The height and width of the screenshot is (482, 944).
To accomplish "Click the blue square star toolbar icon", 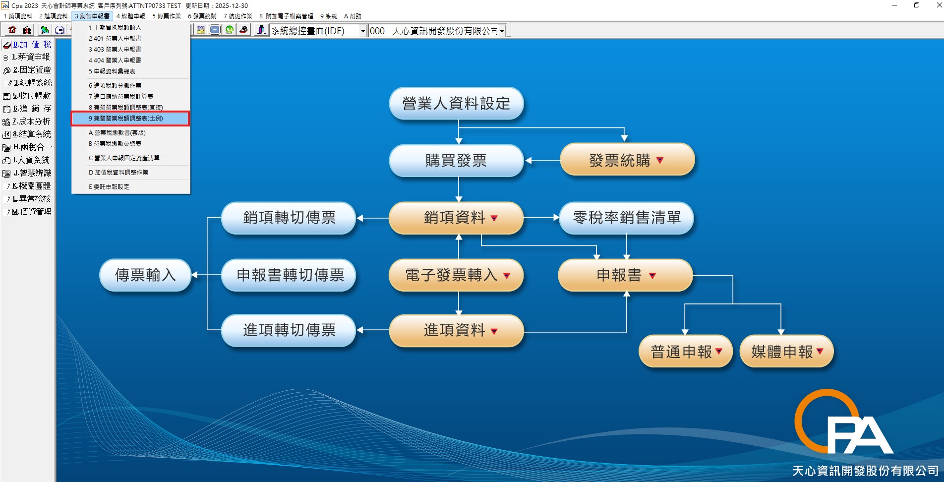I will 215,30.
